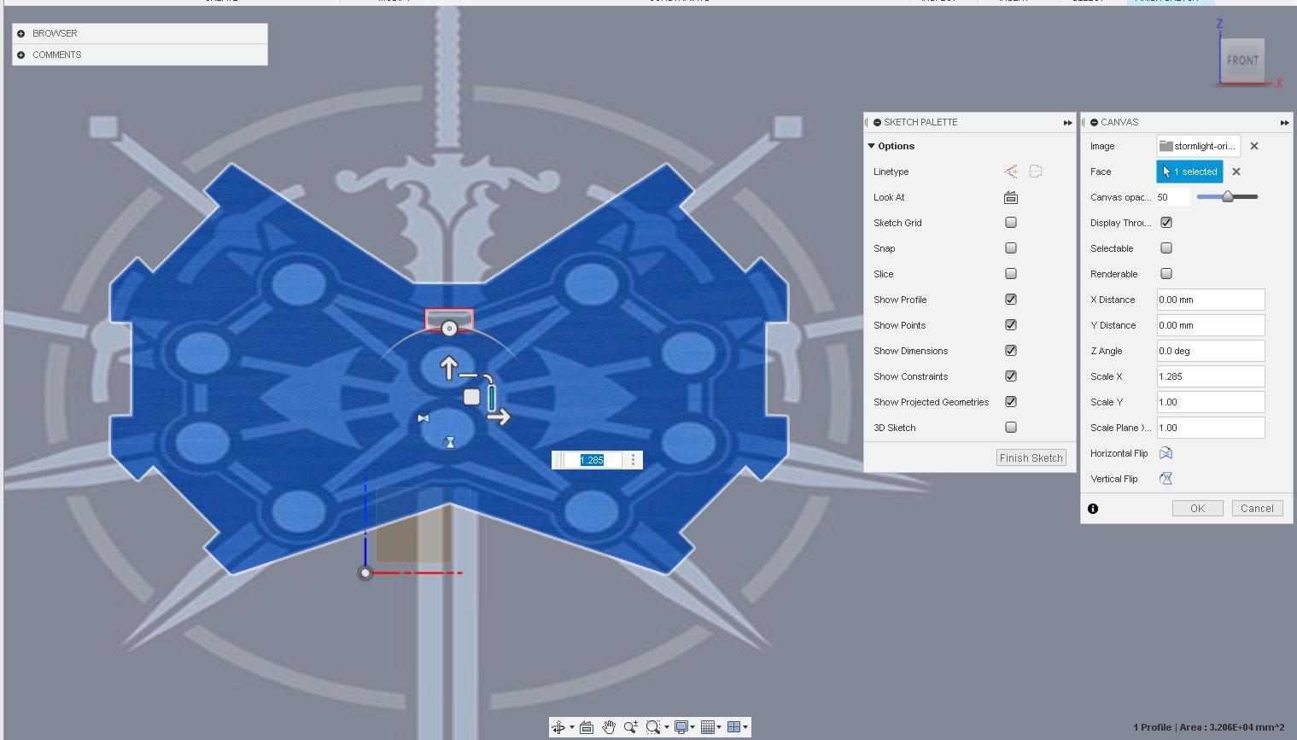Click Canvas dialog double-arrow dock icon

pyautogui.click(x=1284, y=123)
